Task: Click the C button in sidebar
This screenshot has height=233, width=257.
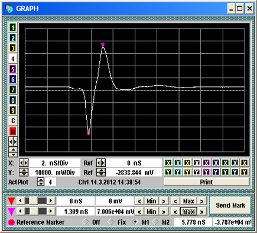Action: tap(13, 121)
